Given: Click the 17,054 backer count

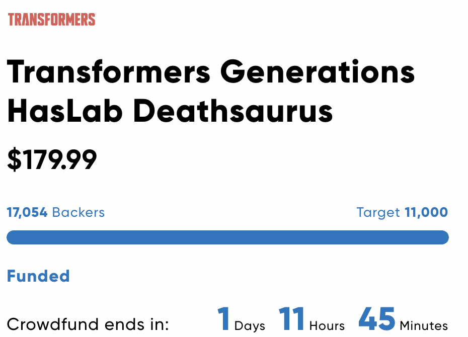Looking at the screenshot, I should [x=27, y=212].
